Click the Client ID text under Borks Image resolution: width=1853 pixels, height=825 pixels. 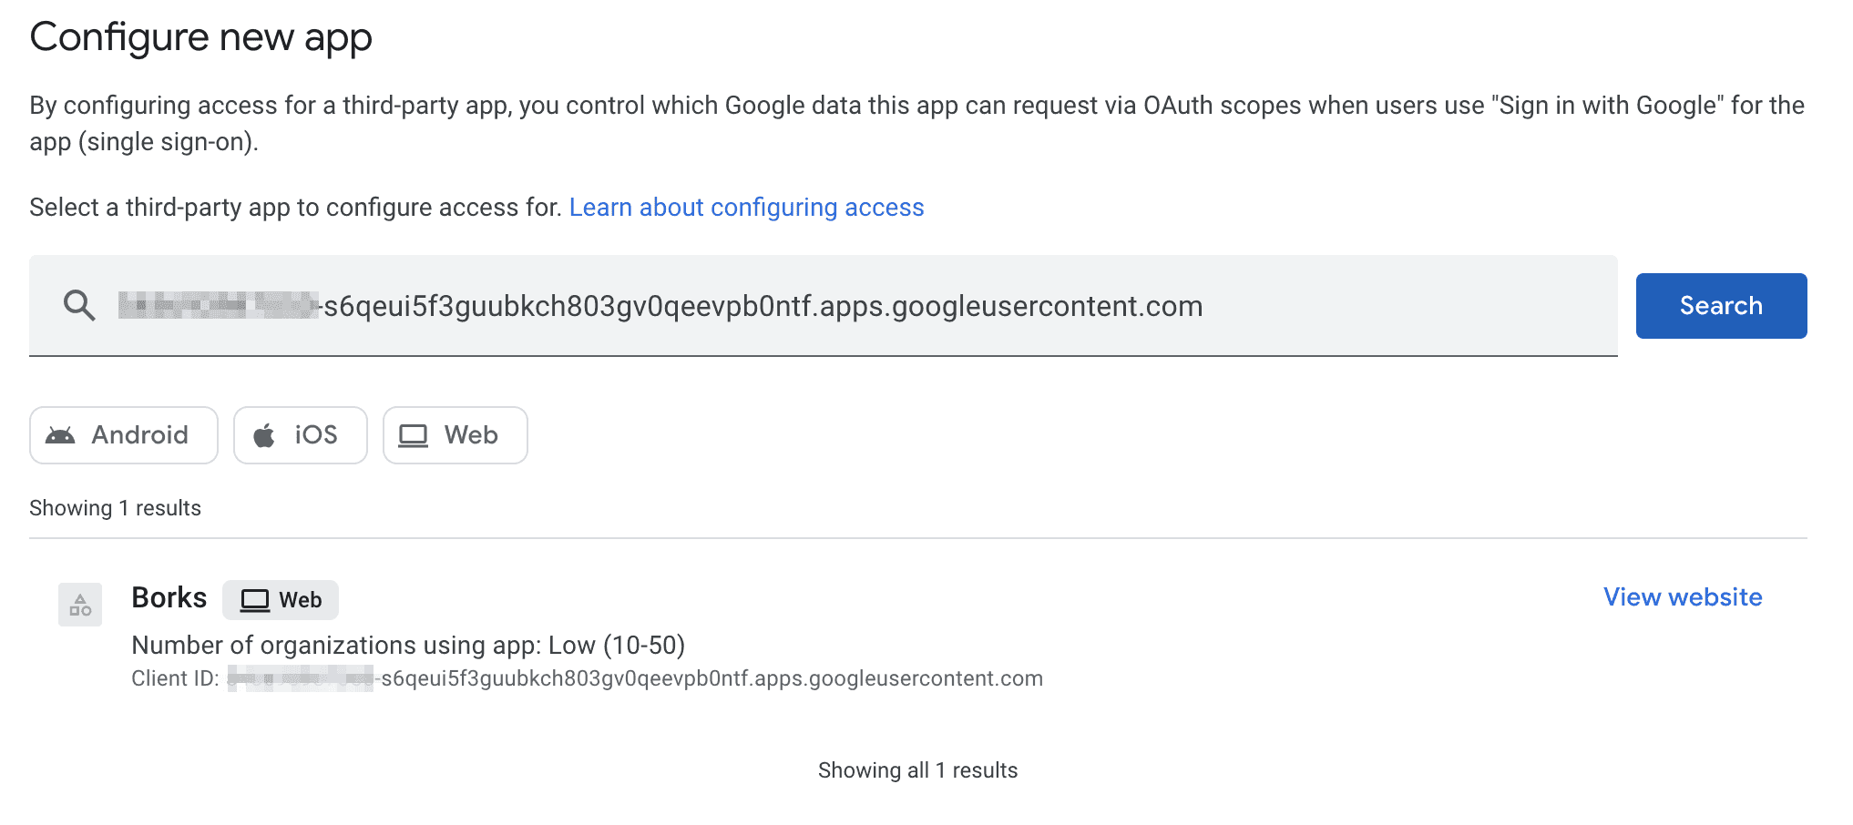pyautogui.click(x=588, y=677)
